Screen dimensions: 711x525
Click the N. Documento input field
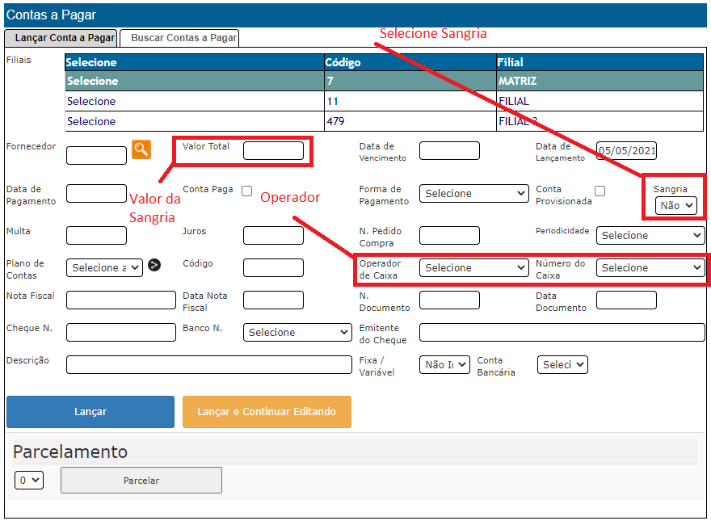[449, 300]
